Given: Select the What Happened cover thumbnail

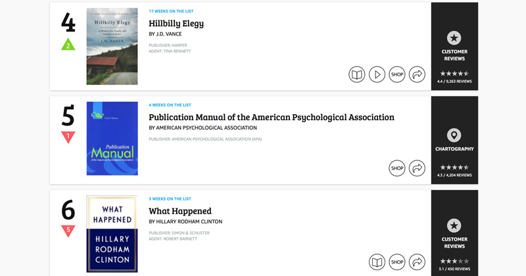Looking at the screenshot, I should click(x=112, y=234).
